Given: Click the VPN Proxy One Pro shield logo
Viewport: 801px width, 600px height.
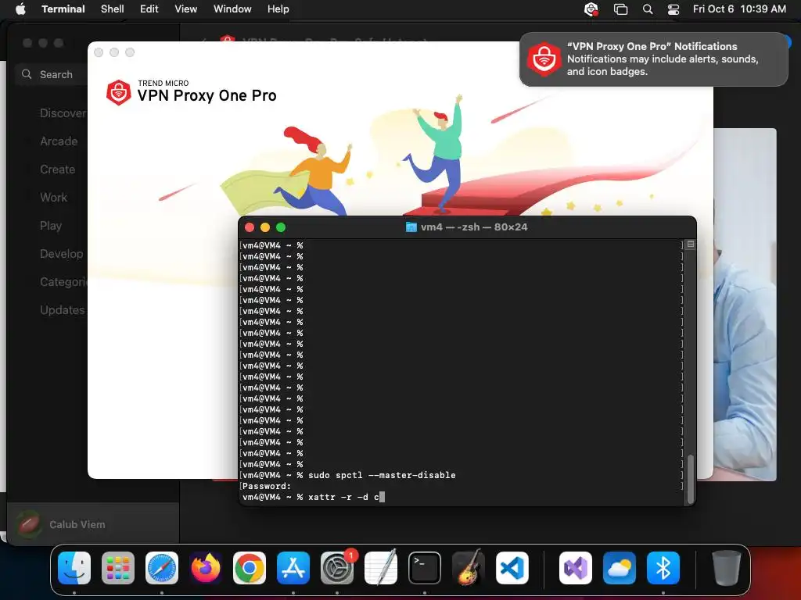Looking at the screenshot, I should pyautogui.click(x=119, y=92).
